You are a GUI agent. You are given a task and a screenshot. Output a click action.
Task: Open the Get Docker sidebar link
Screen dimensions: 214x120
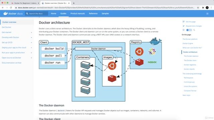pyautogui.click(x=6, y=27)
